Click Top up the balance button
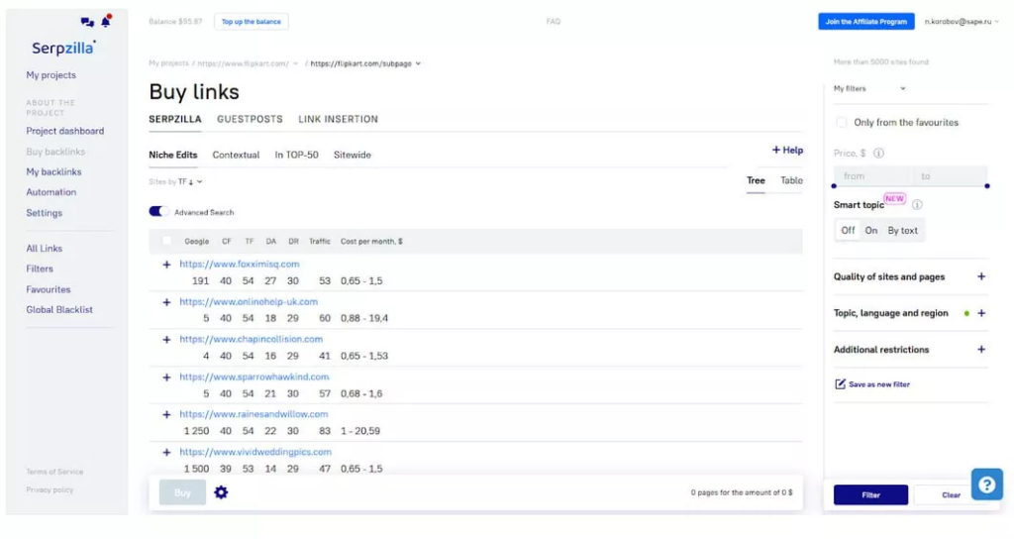The image size is (1014, 539). 251,22
